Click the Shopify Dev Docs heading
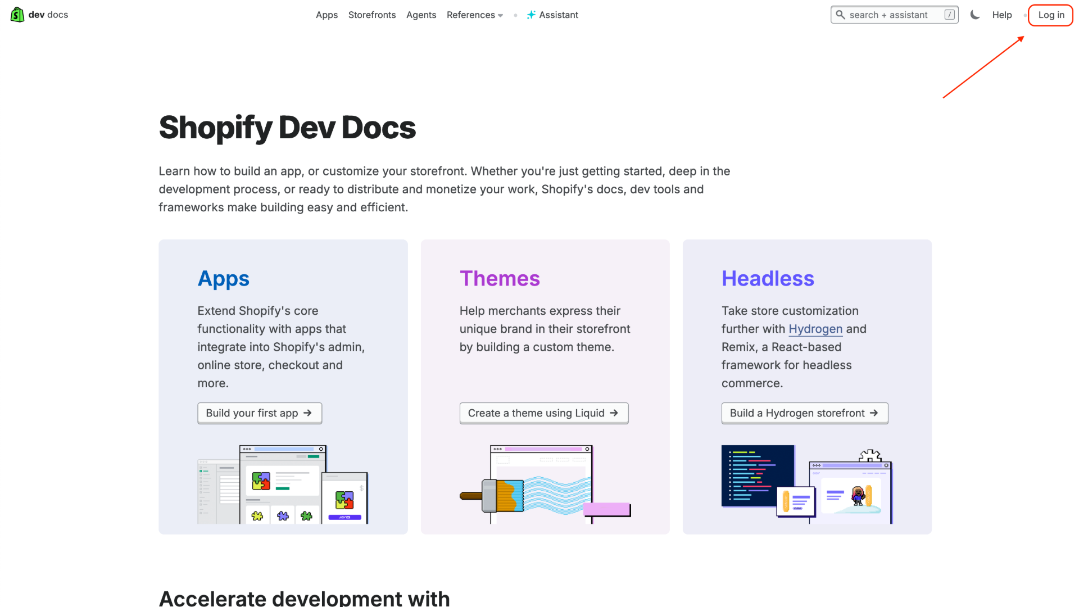The height and width of the screenshot is (607, 1079). (x=287, y=128)
